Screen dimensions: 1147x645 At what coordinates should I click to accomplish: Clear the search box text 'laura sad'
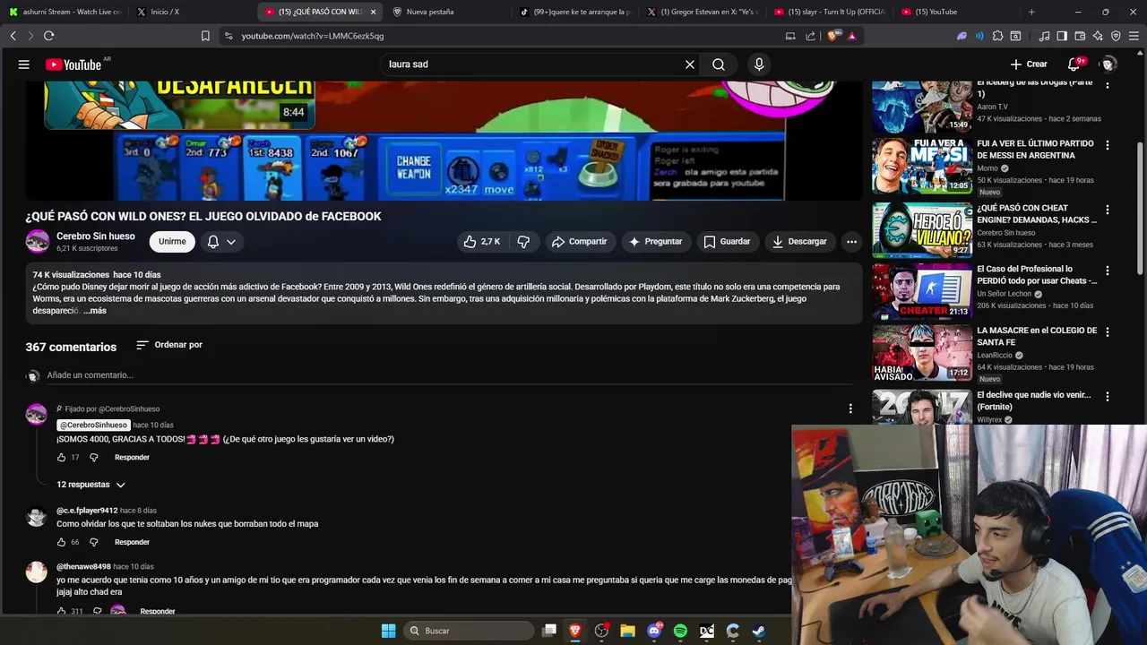[690, 64]
